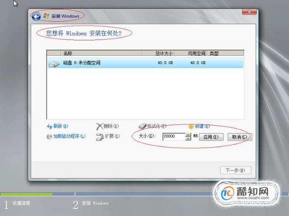The image size is (289, 216).
Task: Click the Format (格式化) drive icon
Action: [x=142, y=126]
